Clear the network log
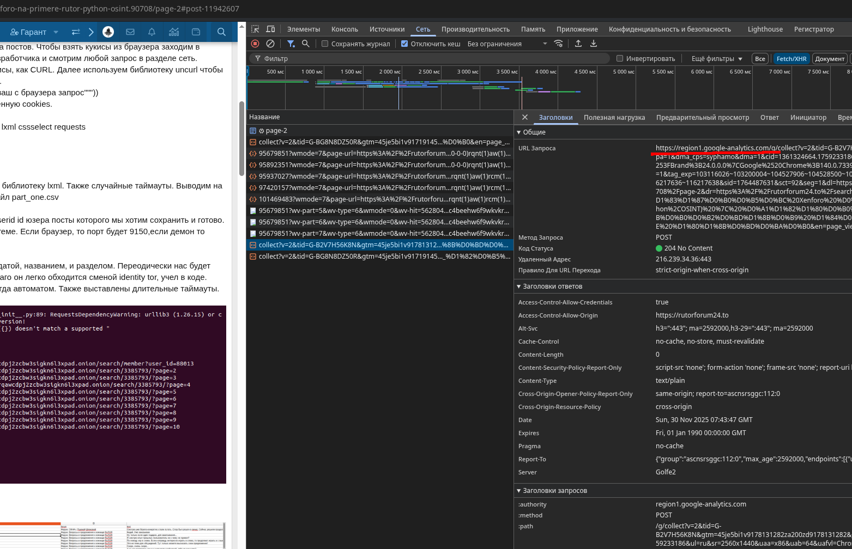This screenshot has width=852, height=549. [270, 44]
